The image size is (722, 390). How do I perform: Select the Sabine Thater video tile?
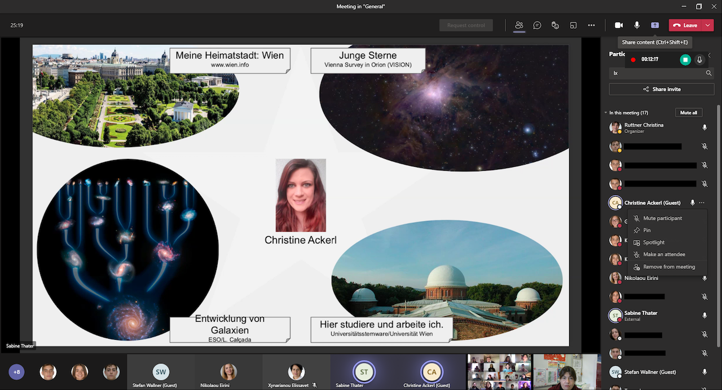click(364, 372)
